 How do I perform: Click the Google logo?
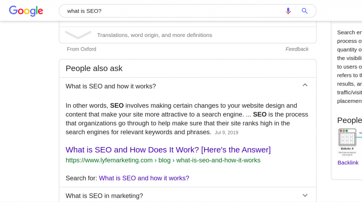point(26,11)
